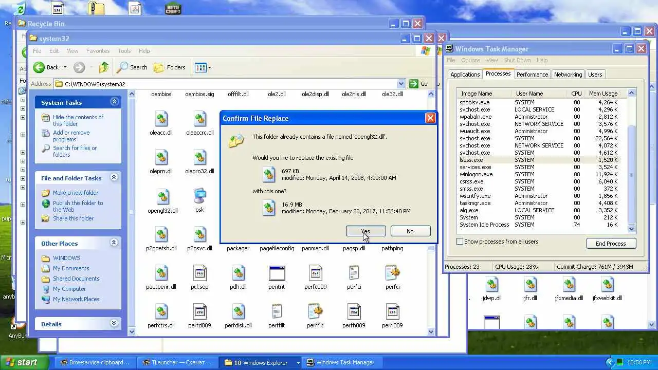Image resolution: width=658 pixels, height=370 pixels.
Task: Select the pdh.dll file icon
Action: pyautogui.click(x=238, y=273)
